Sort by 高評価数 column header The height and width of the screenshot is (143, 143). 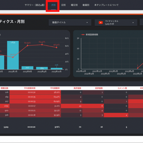(x=77, y=88)
